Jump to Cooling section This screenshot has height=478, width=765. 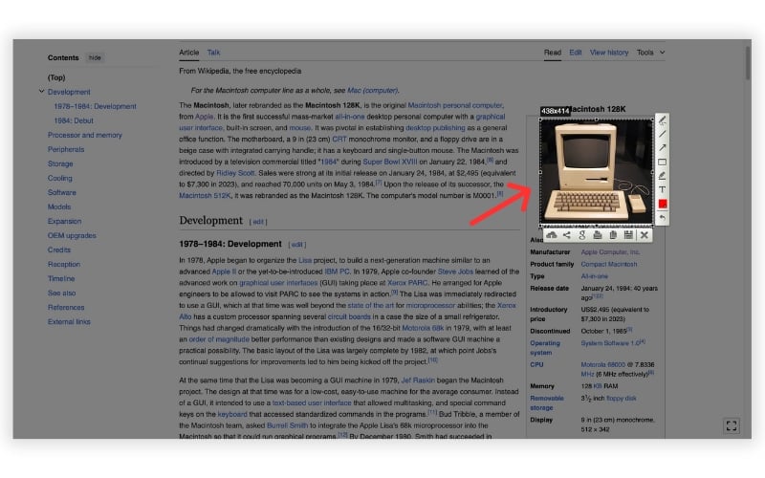(x=60, y=178)
